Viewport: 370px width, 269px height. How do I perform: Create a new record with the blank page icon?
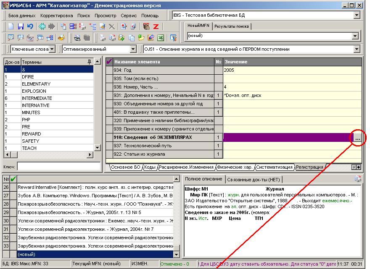[11, 26]
